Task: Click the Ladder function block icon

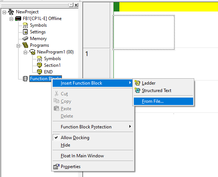Action: tap(138, 83)
